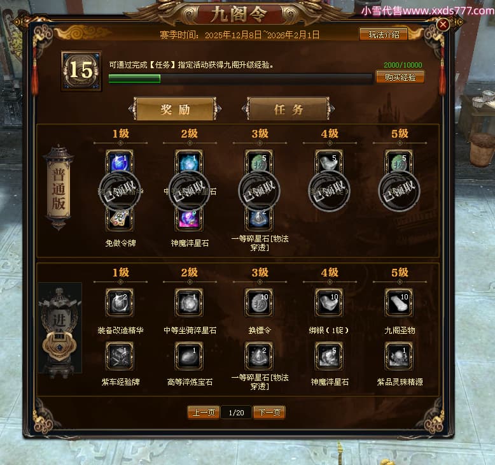This screenshot has height=465, width=495.
Task: Click the 神魔淬星石 icon under level 4
Action: coord(329,356)
